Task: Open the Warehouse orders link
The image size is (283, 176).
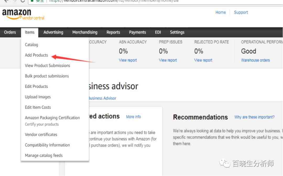Action: point(255,60)
